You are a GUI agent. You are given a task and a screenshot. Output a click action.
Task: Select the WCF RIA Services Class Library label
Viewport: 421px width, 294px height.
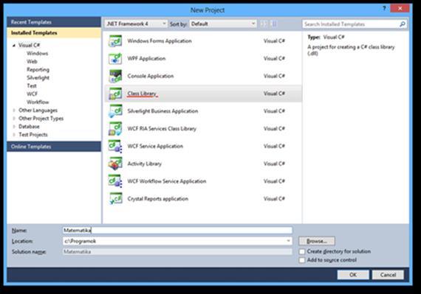click(x=162, y=129)
